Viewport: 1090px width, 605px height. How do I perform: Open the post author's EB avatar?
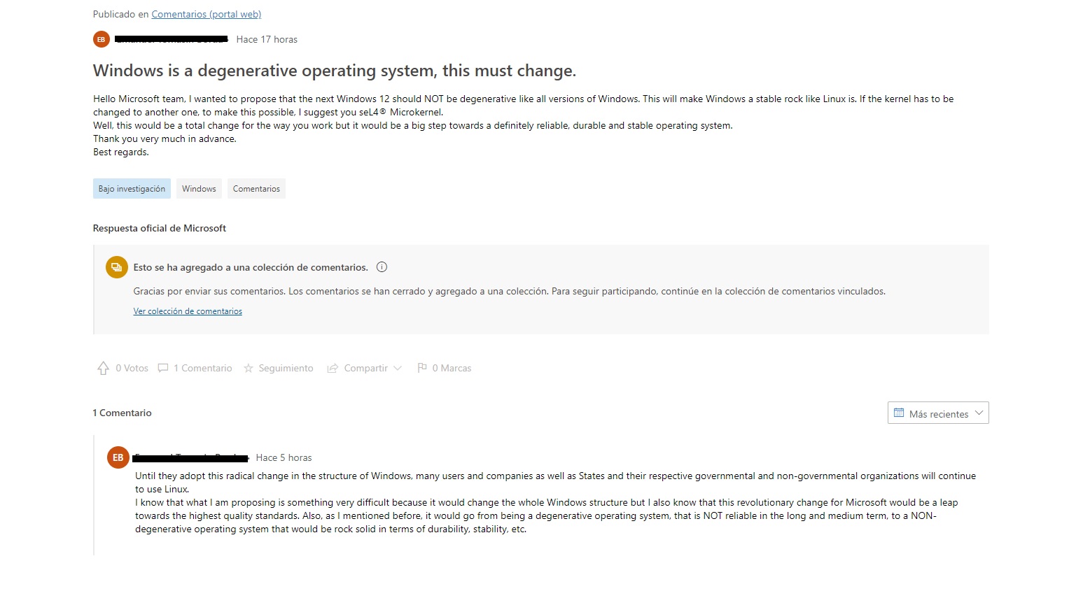pos(102,39)
